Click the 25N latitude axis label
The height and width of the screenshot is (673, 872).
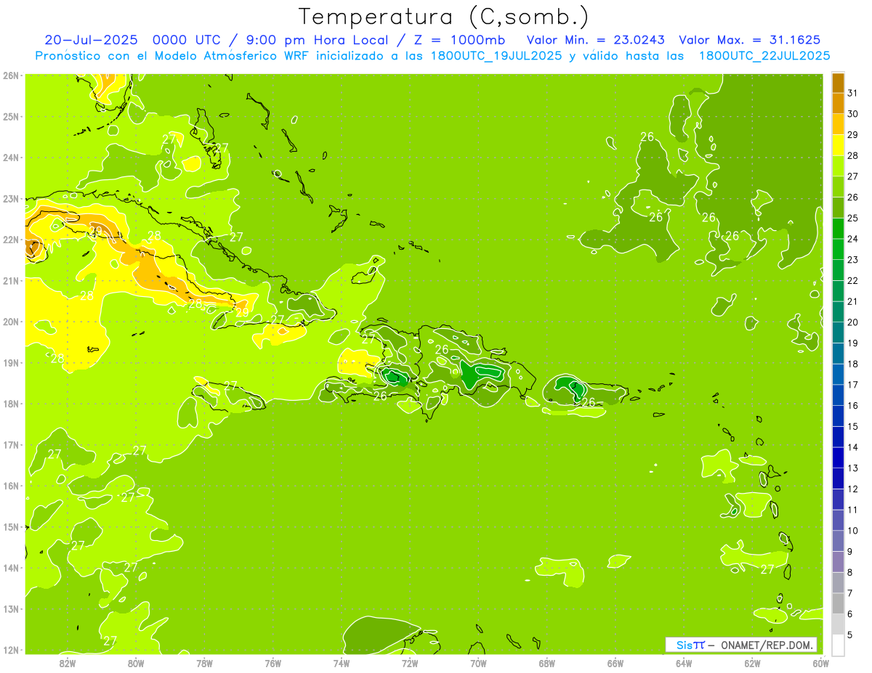pos(10,116)
